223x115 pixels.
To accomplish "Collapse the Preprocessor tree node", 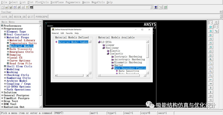I will 2,29.
